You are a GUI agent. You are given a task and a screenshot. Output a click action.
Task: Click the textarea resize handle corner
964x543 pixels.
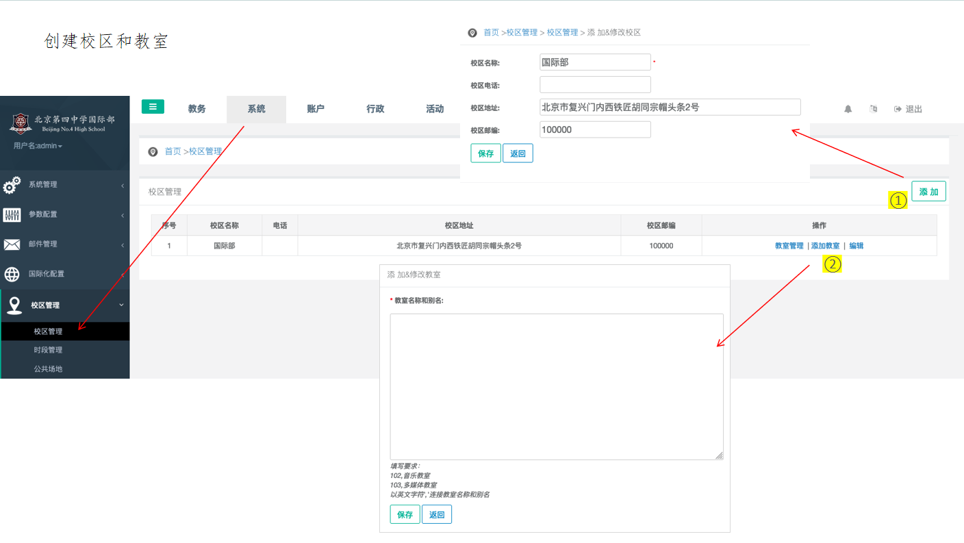coord(720,455)
